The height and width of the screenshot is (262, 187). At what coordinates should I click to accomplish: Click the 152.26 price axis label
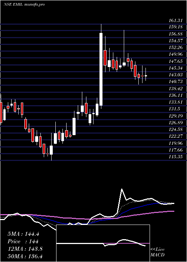pyautogui.click(x=176, y=48)
